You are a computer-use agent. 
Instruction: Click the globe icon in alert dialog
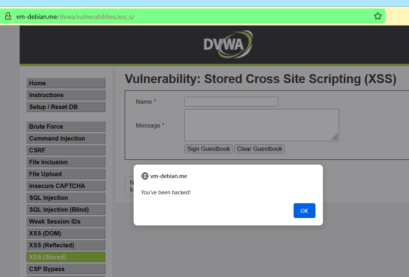point(145,176)
